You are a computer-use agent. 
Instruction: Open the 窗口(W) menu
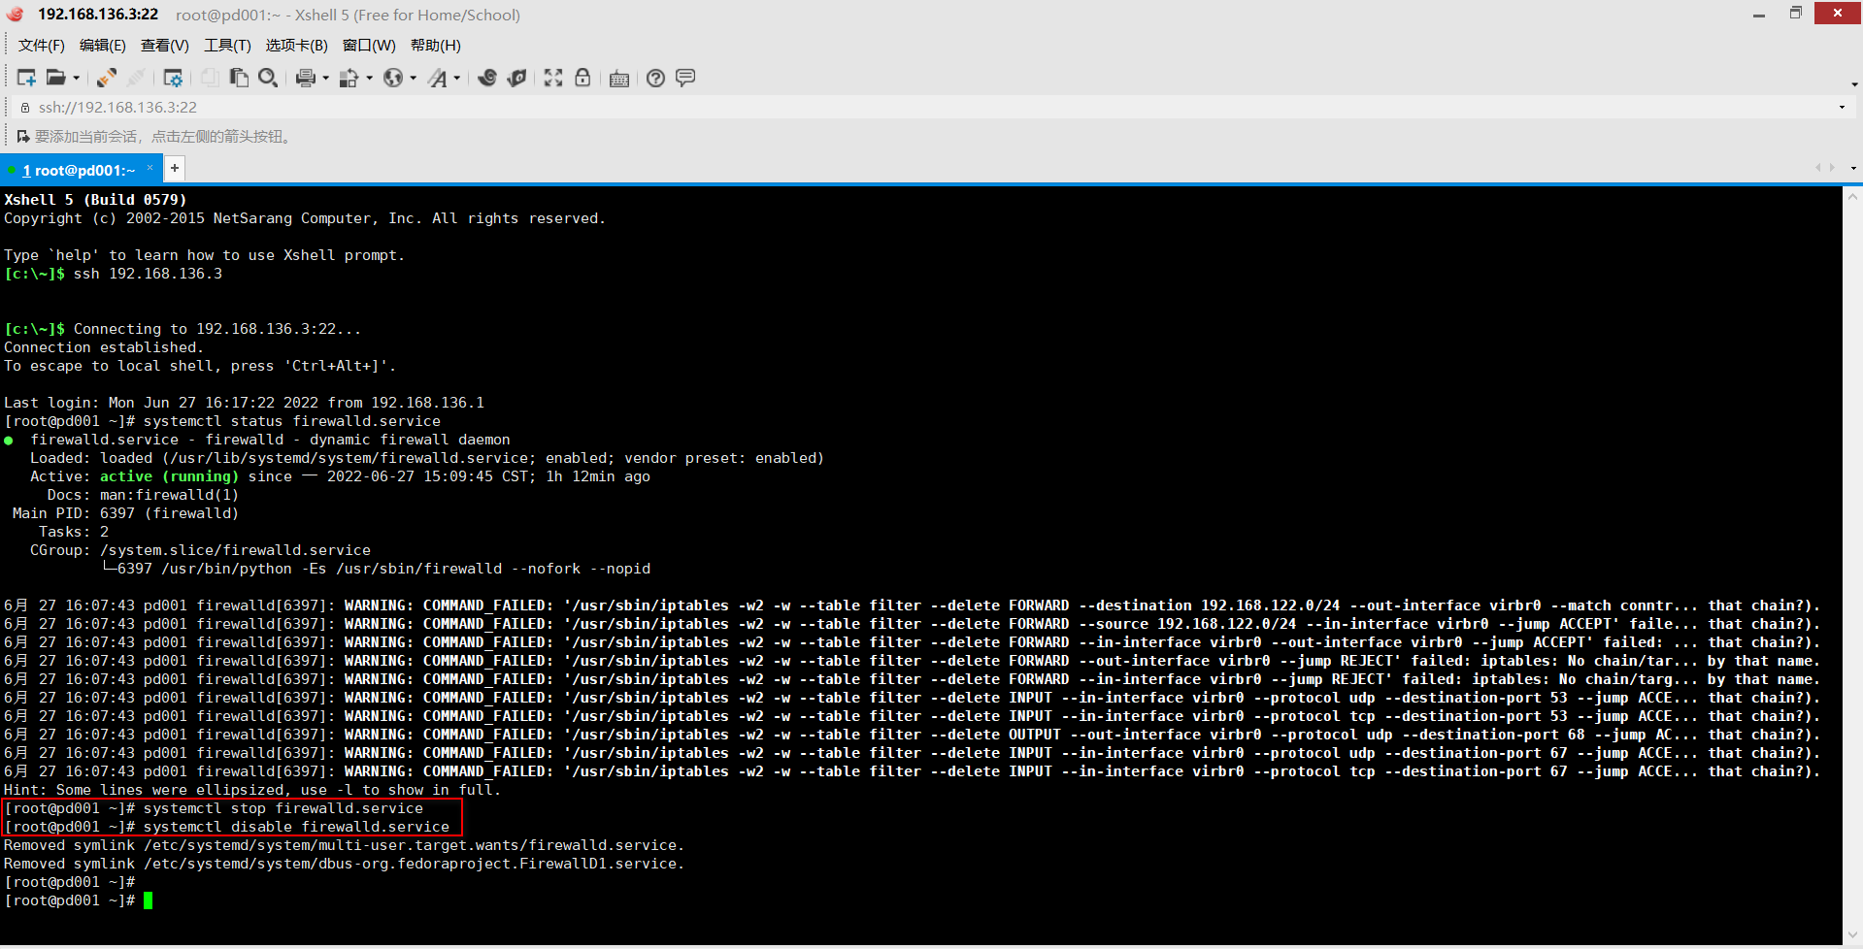(369, 46)
